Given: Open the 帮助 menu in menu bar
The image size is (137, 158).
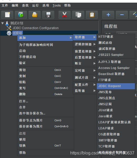Looking at the screenshot, I should (x=67, y=6).
